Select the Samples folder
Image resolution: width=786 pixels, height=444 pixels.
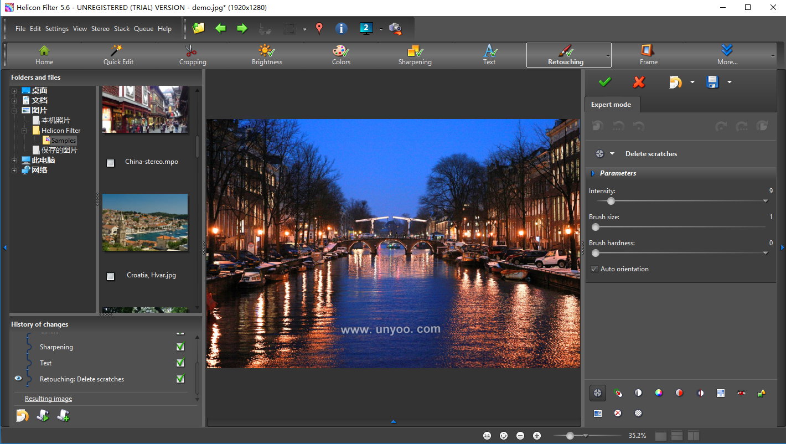64,141
